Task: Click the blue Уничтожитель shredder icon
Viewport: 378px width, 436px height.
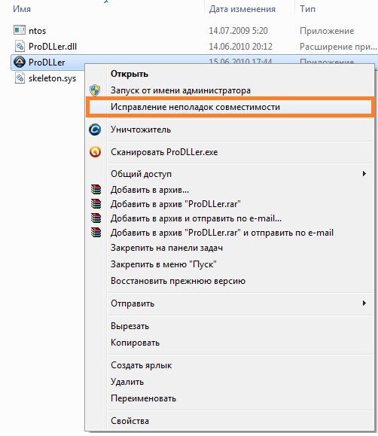Action: coord(95,130)
